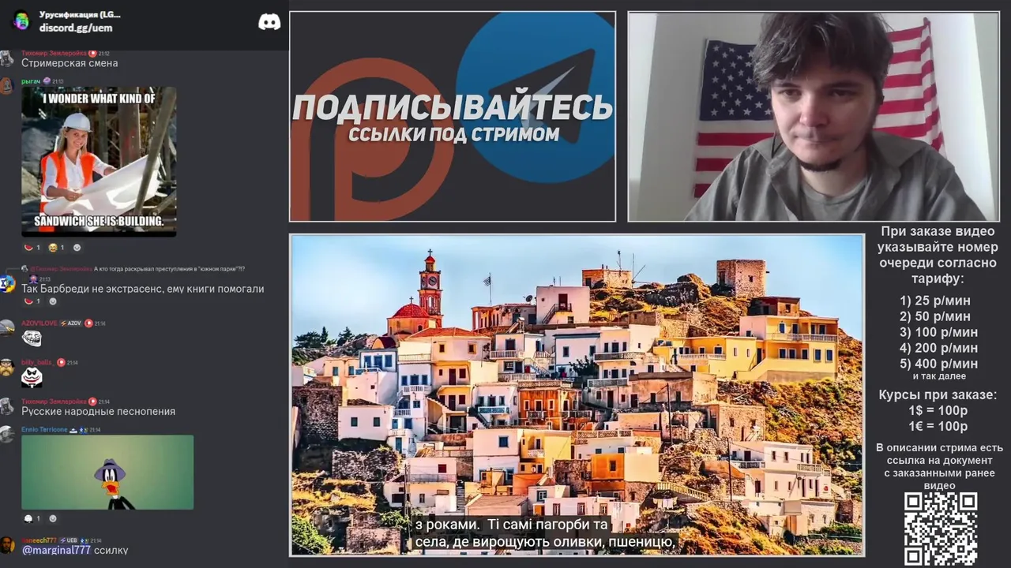
Task: Click the skull reaction under the Daffy GIF
Action: [32, 518]
